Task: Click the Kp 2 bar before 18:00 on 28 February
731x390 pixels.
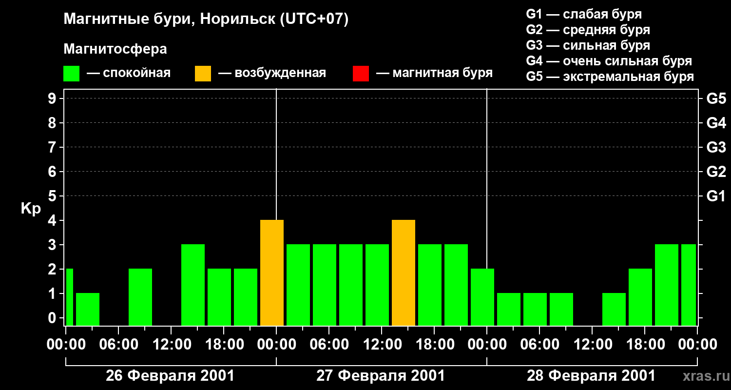Action: 640,297
